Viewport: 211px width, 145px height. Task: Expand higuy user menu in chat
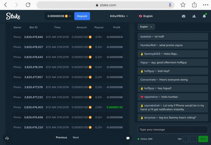(149, 62)
